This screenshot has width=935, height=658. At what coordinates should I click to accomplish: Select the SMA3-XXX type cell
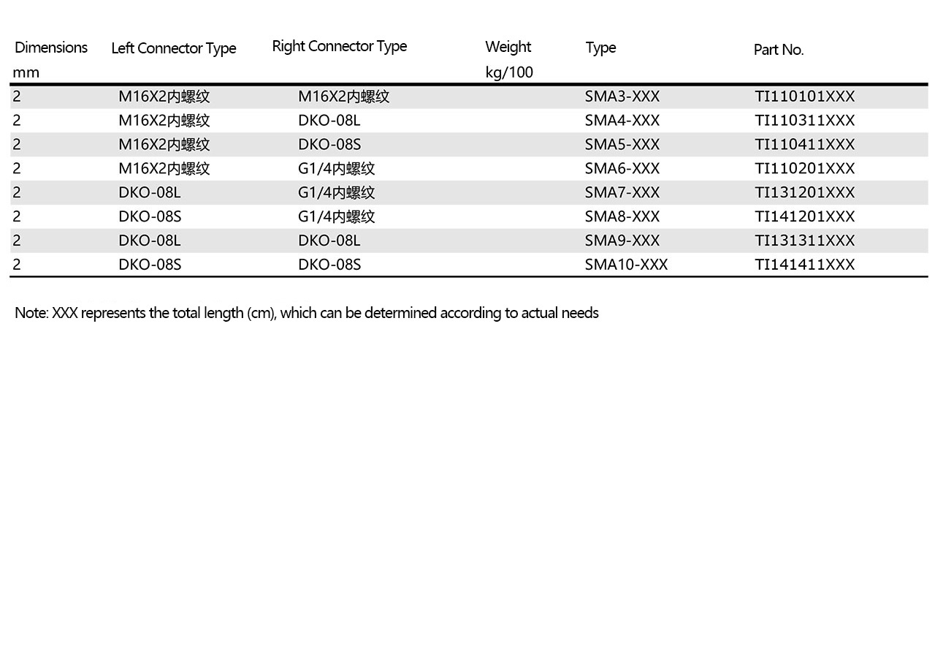622,97
